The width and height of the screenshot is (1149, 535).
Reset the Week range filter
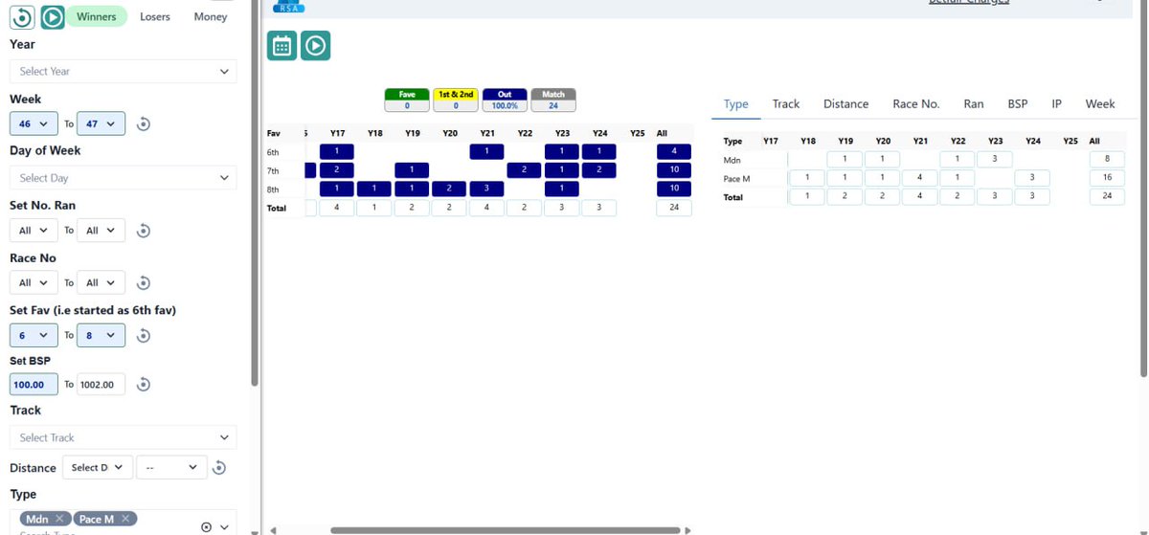[144, 124]
